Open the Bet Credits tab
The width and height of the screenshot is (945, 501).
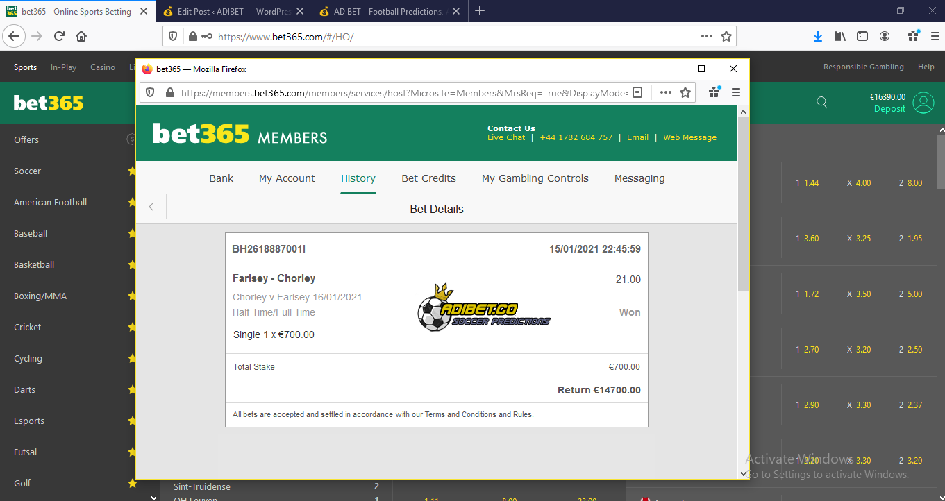coord(428,178)
